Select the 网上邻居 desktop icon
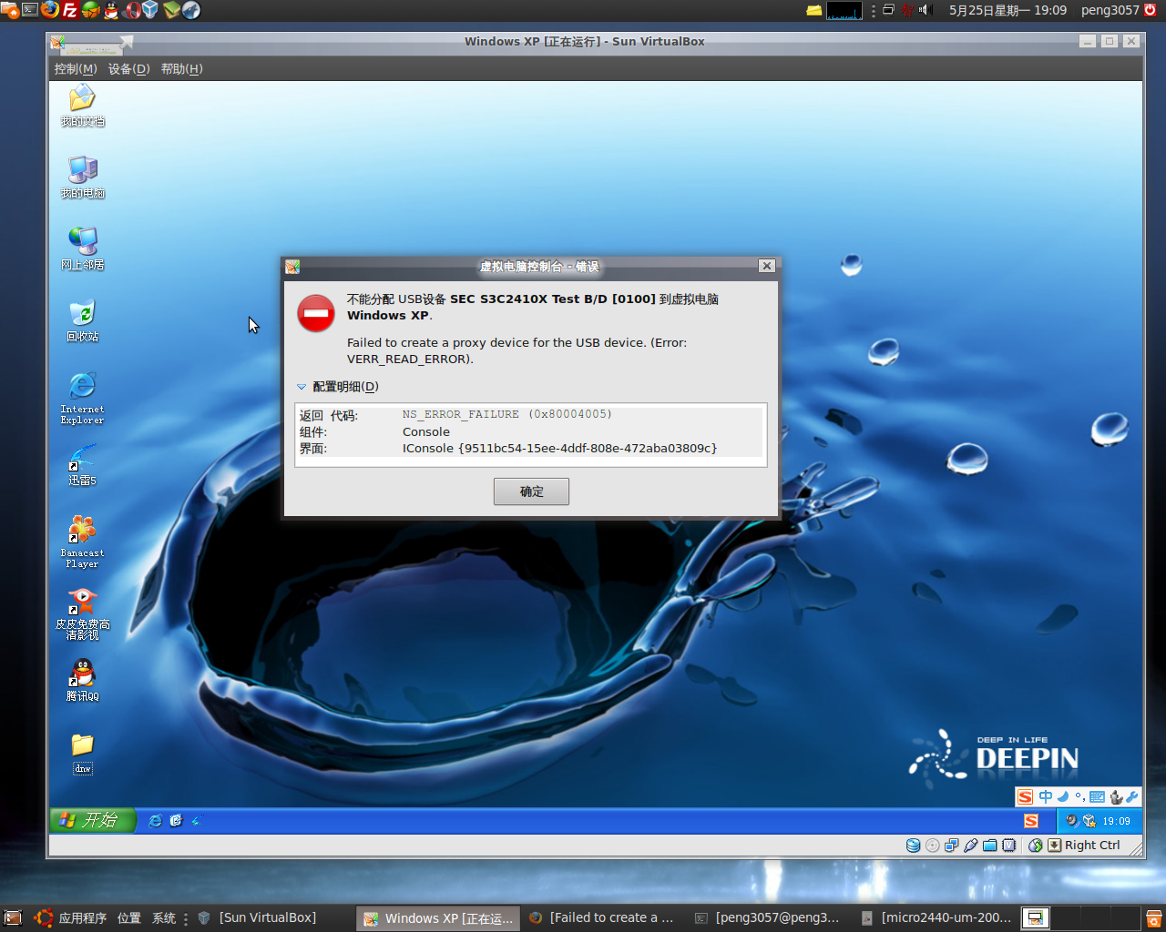Image resolution: width=1166 pixels, height=932 pixels. coord(82,249)
